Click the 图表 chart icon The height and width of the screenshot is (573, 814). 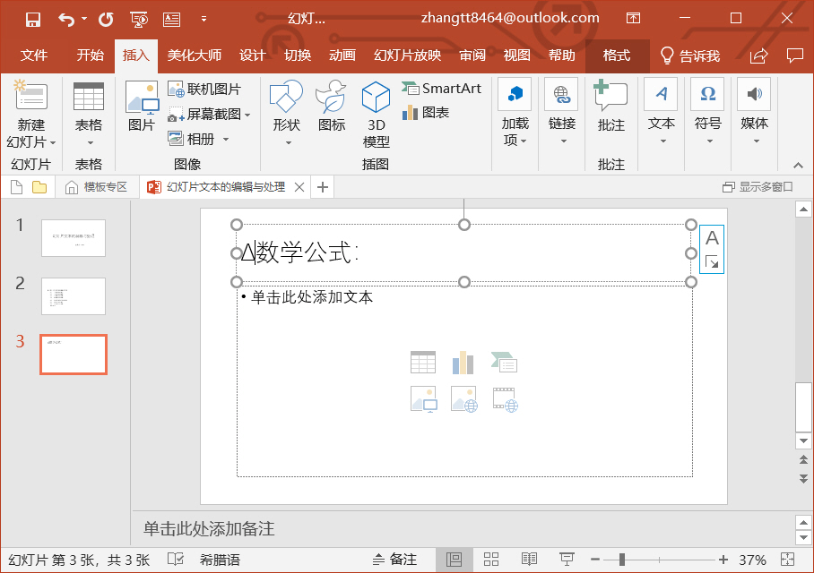[x=426, y=113]
